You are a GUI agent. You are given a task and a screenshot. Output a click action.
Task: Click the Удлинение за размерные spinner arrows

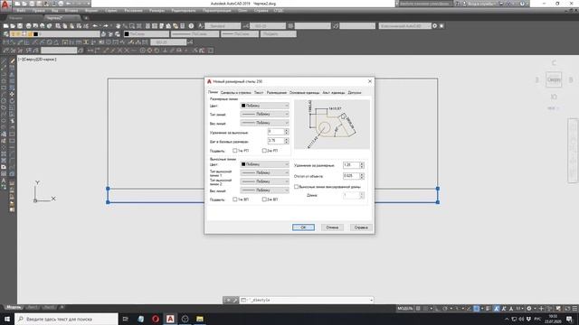click(362, 165)
